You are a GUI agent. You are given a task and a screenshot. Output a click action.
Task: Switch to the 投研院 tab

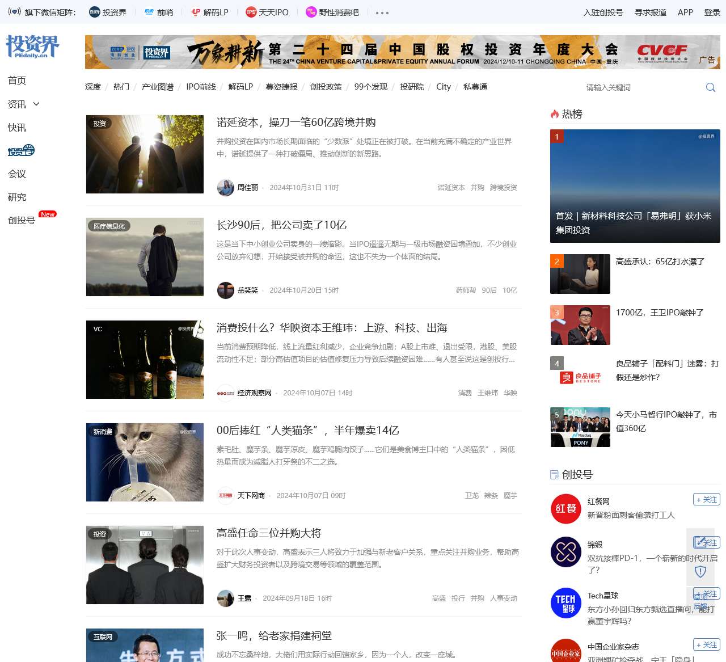tap(412, 87)
